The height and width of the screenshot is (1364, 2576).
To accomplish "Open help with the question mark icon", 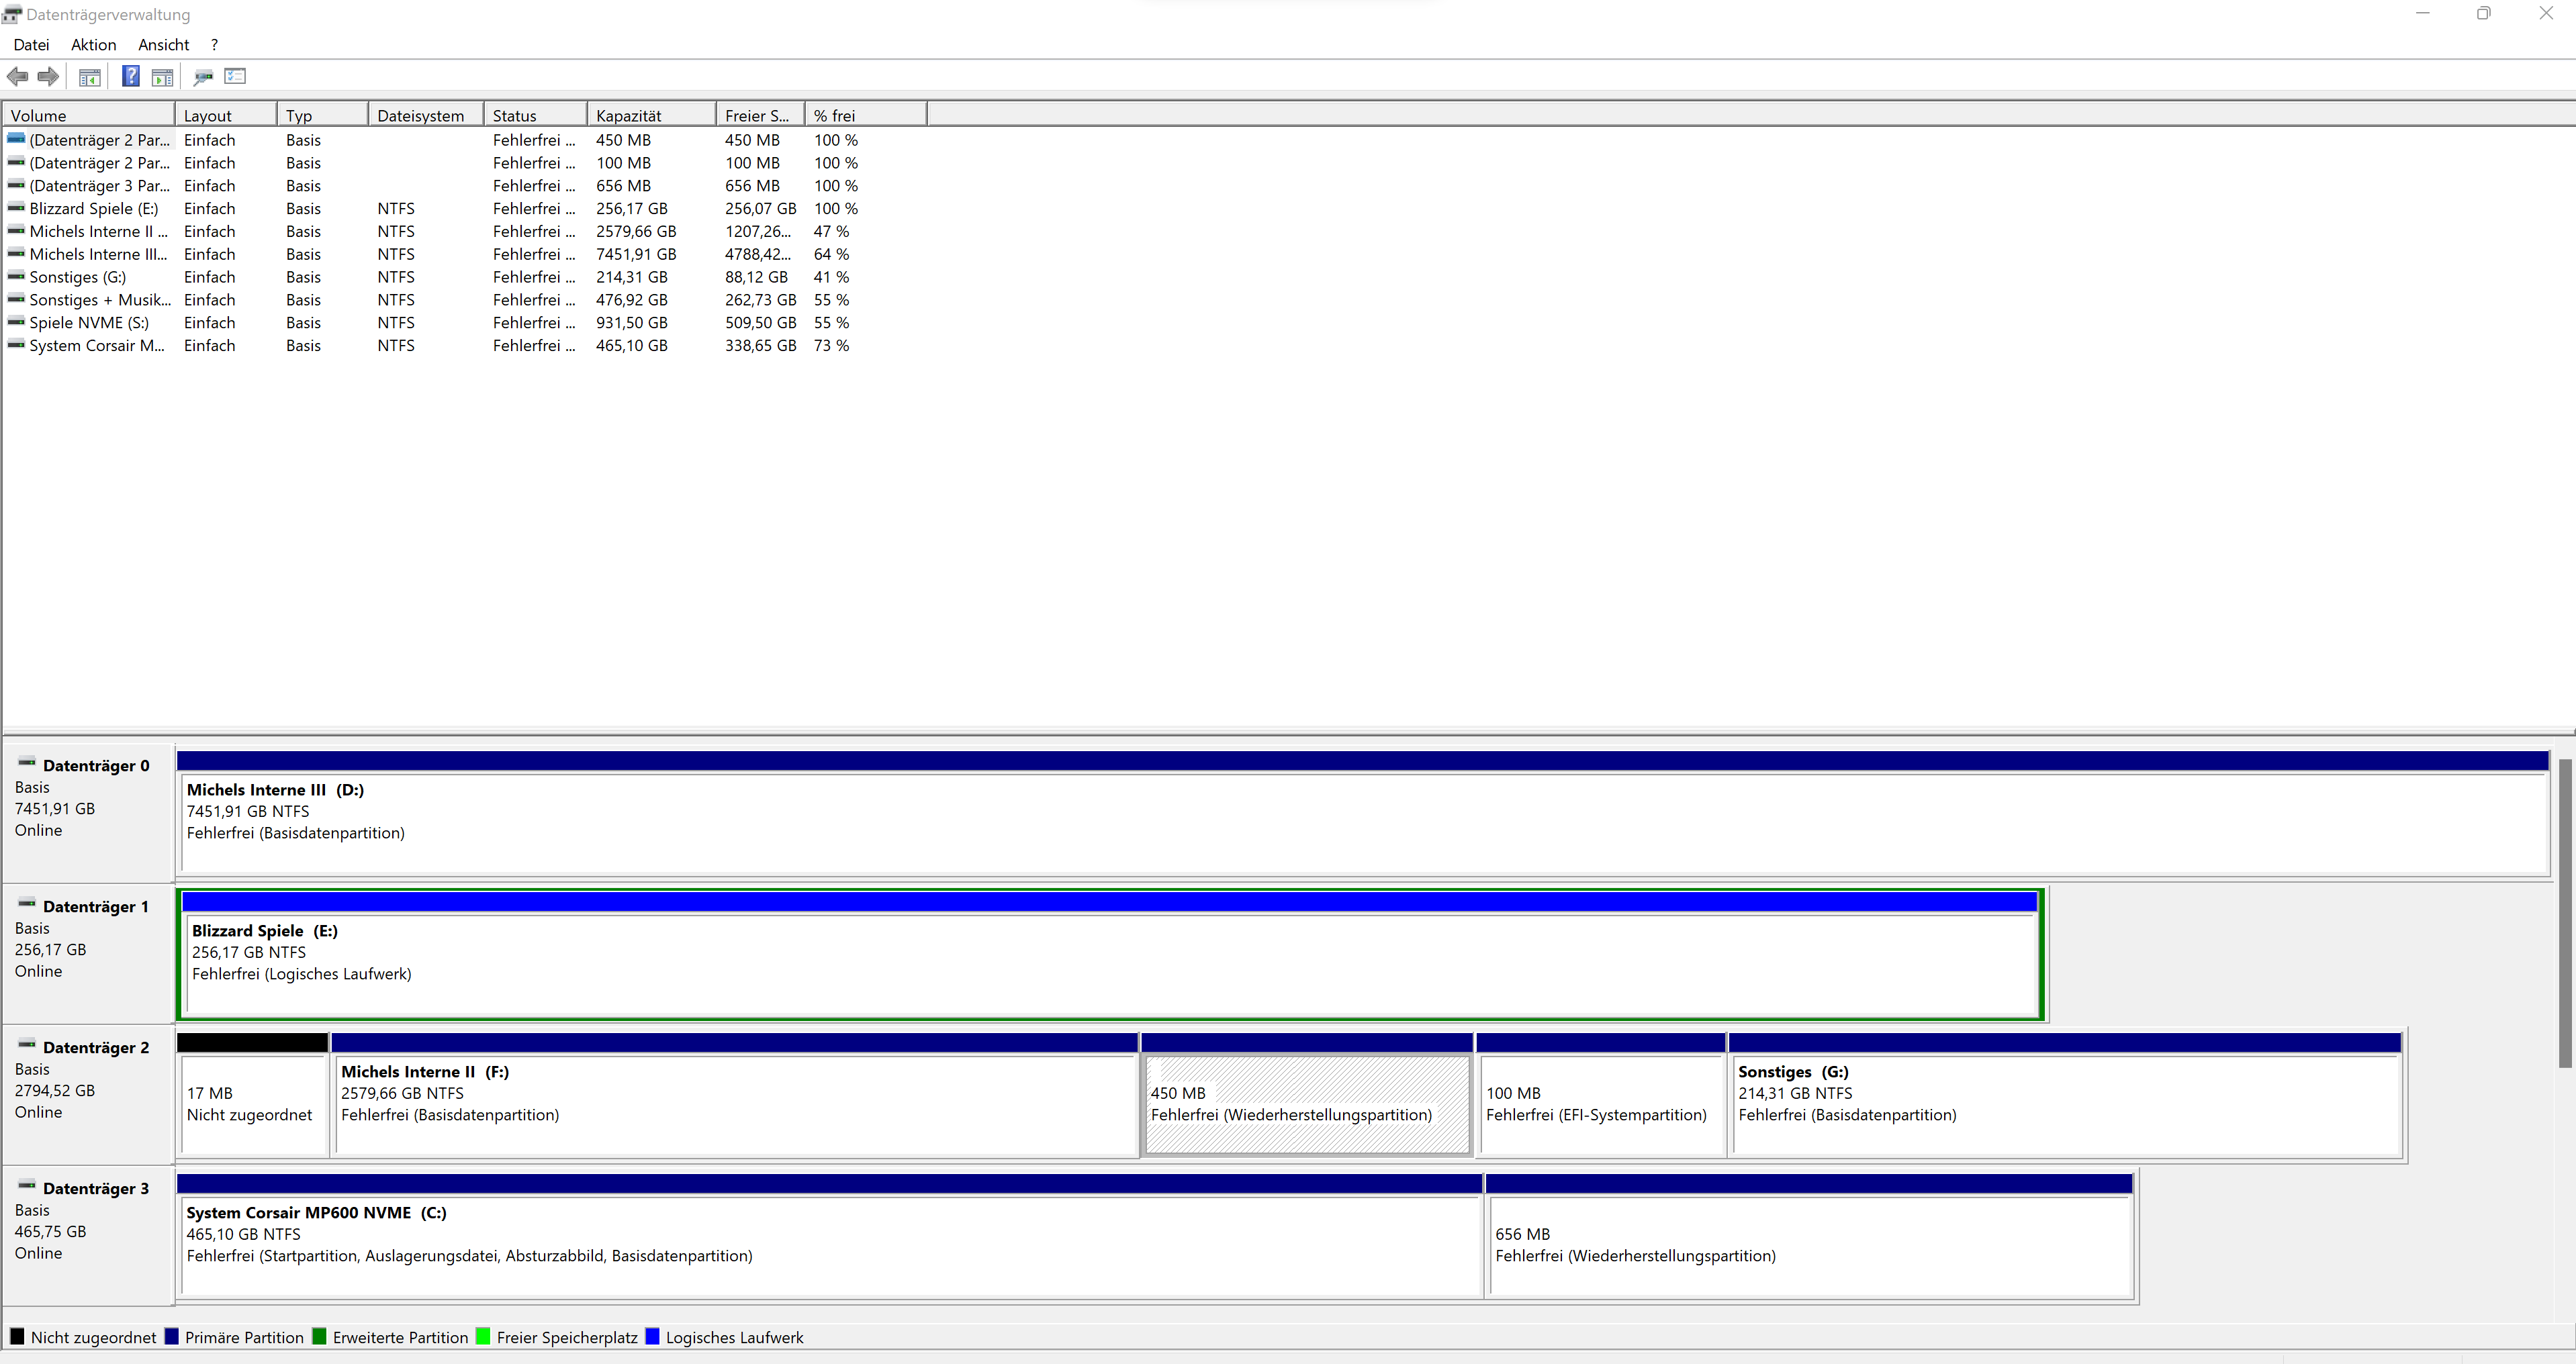I will coord(131,77).
